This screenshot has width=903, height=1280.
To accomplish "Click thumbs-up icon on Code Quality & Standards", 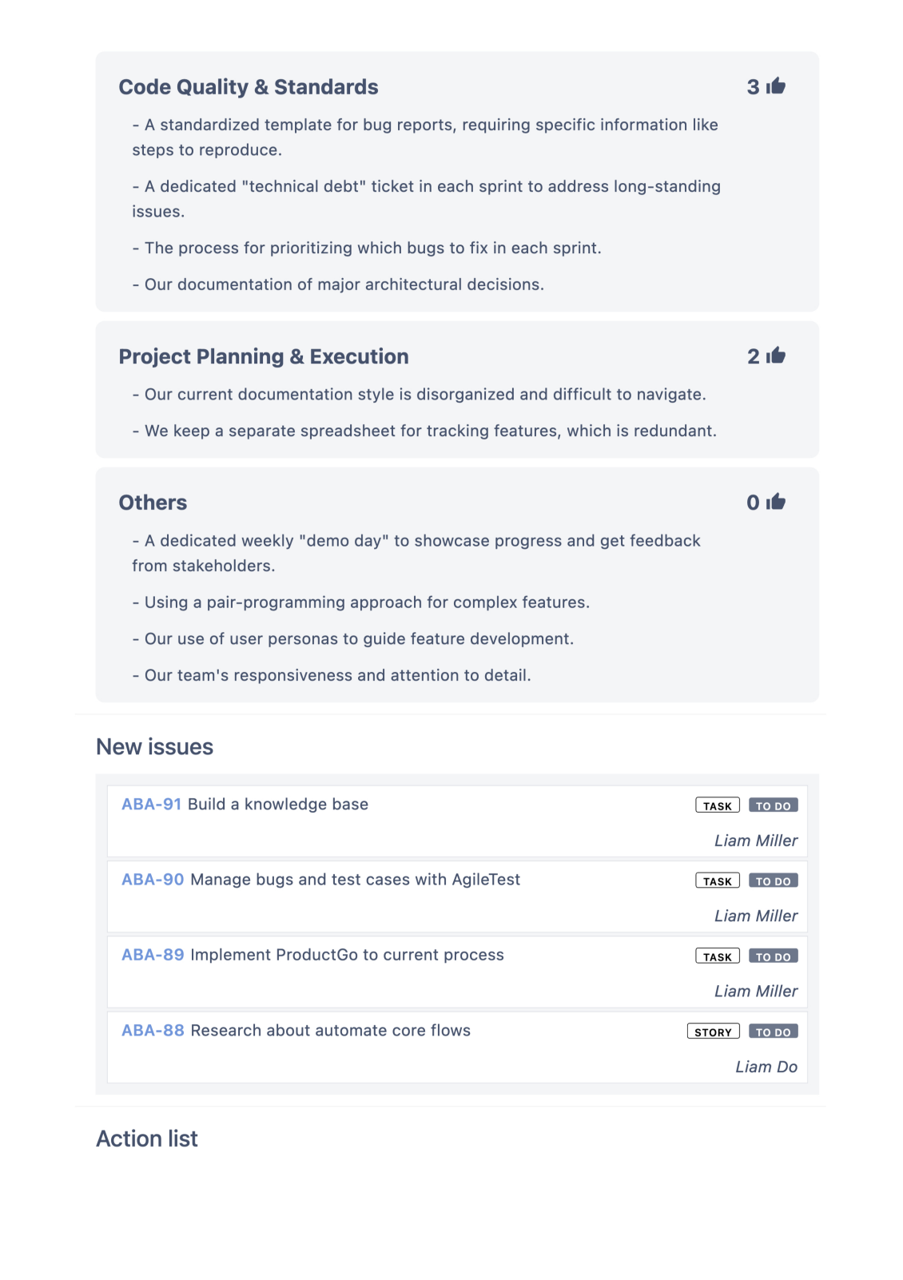I will [776, 86].
